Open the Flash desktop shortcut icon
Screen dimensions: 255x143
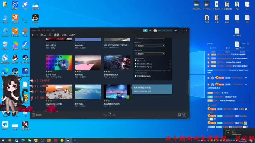(x=25, y=45)
